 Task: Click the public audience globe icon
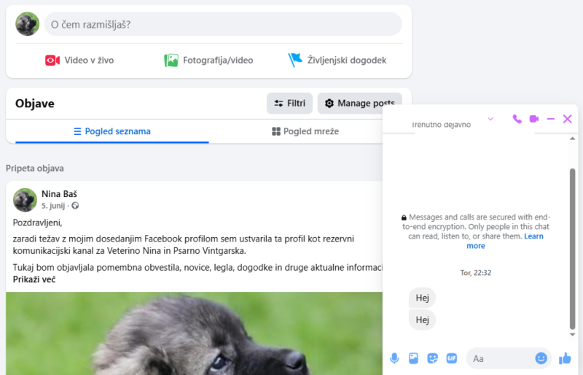(75, 206)
